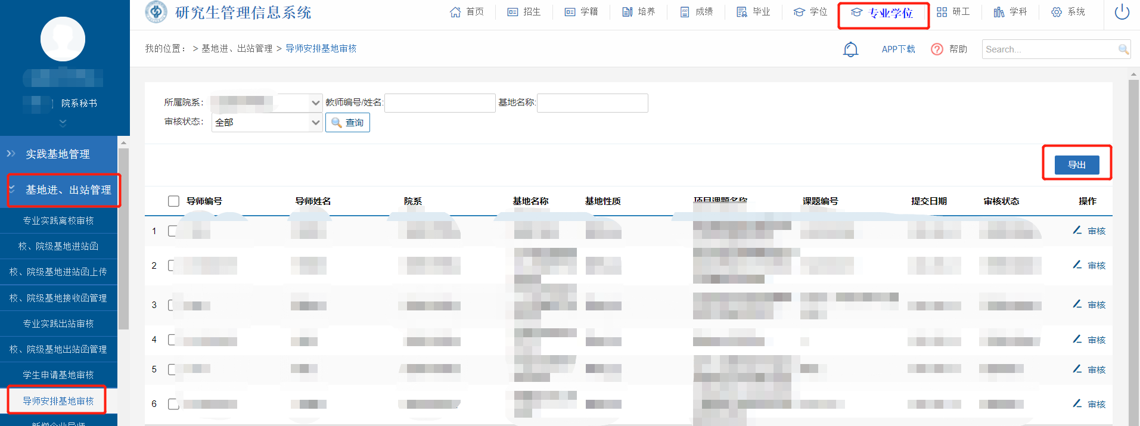The image size is (1140, 426).
Task: Click the sidebar vertical scrollbar thumb
Action: [x=124, y=238]
